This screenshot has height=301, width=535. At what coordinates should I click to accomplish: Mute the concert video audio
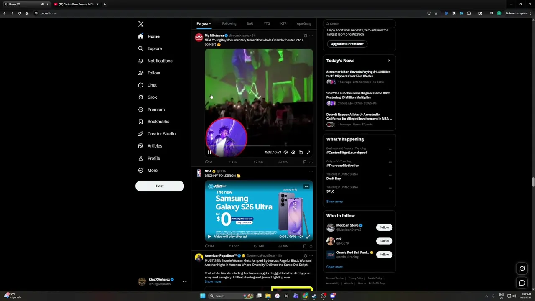[285, 153]
